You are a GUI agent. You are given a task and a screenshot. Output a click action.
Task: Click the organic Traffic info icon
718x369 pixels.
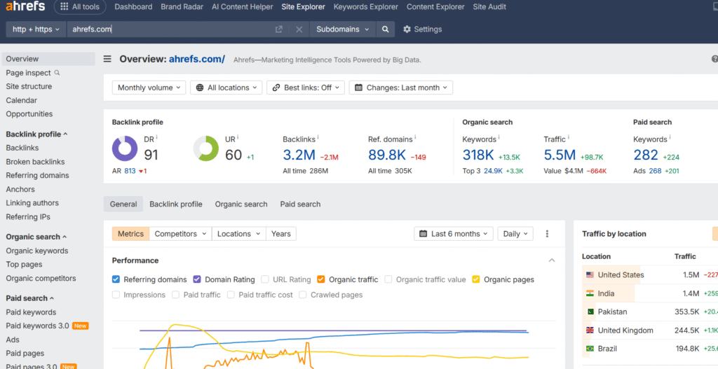point(568,137)
